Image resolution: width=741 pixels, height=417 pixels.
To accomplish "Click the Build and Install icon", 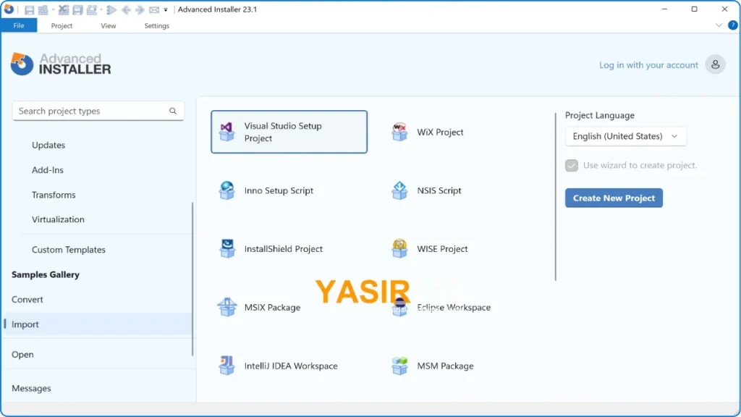I will (92, 9).
